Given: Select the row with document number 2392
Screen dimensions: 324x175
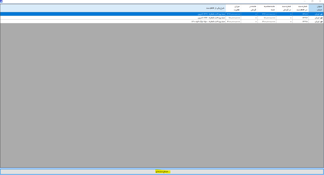Looking at the screenshot, I should 162,18.
